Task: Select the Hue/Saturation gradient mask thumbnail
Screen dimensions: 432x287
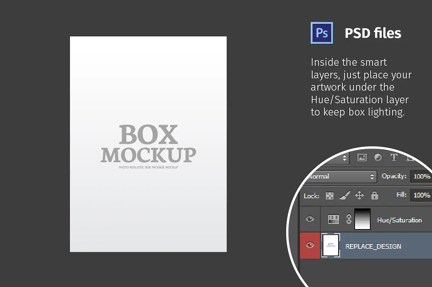Action: click(x=362, y=219)
